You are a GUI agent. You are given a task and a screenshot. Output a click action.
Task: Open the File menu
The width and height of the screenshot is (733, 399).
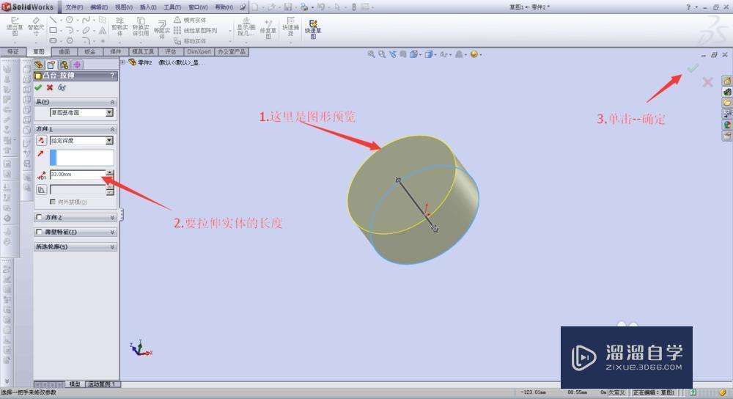[x=74, y=7]
